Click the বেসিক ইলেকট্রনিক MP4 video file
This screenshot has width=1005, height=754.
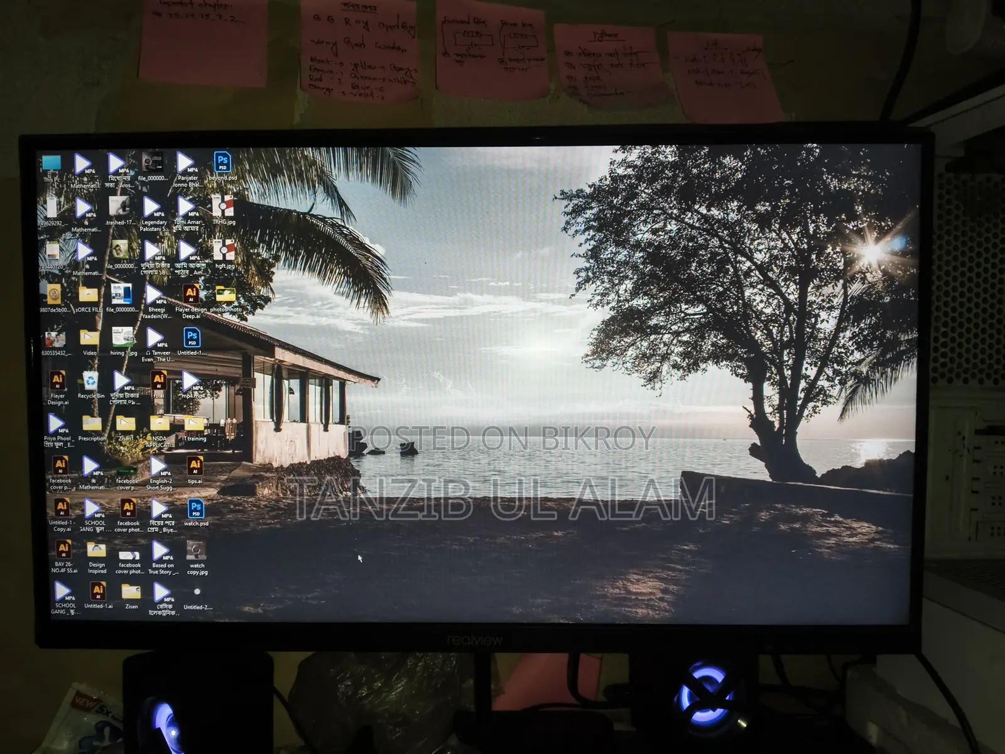163,599
